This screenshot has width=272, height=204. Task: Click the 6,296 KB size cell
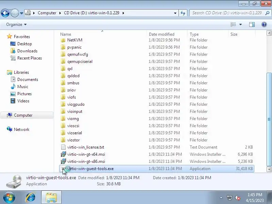pos(245,154)
